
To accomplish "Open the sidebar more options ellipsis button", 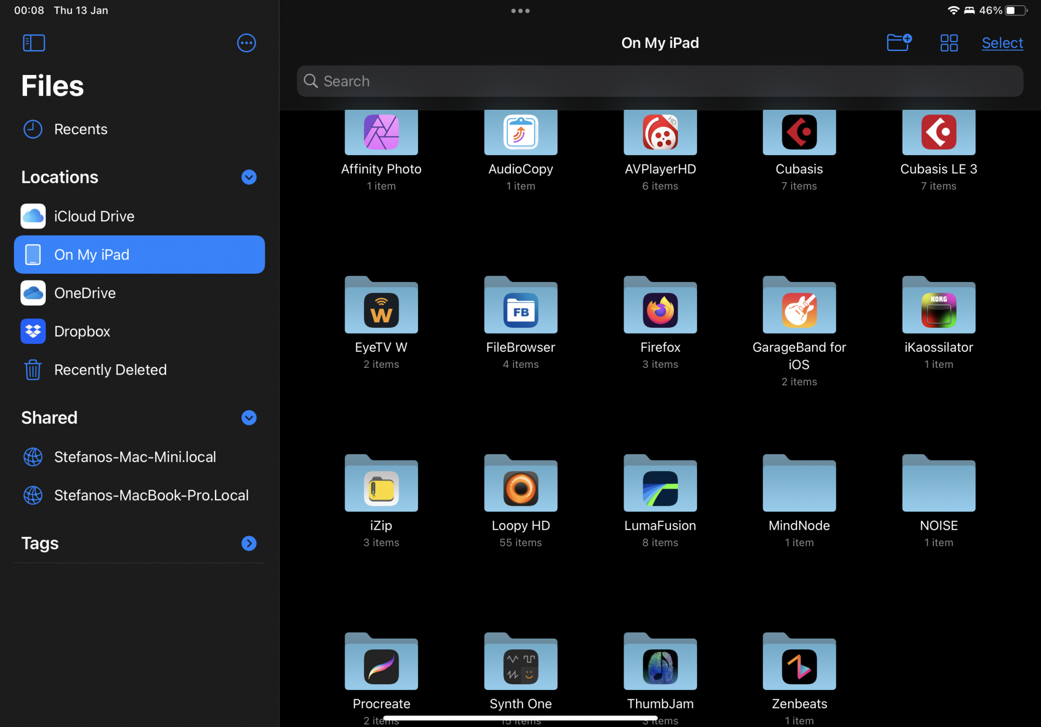I will point(246,43).
